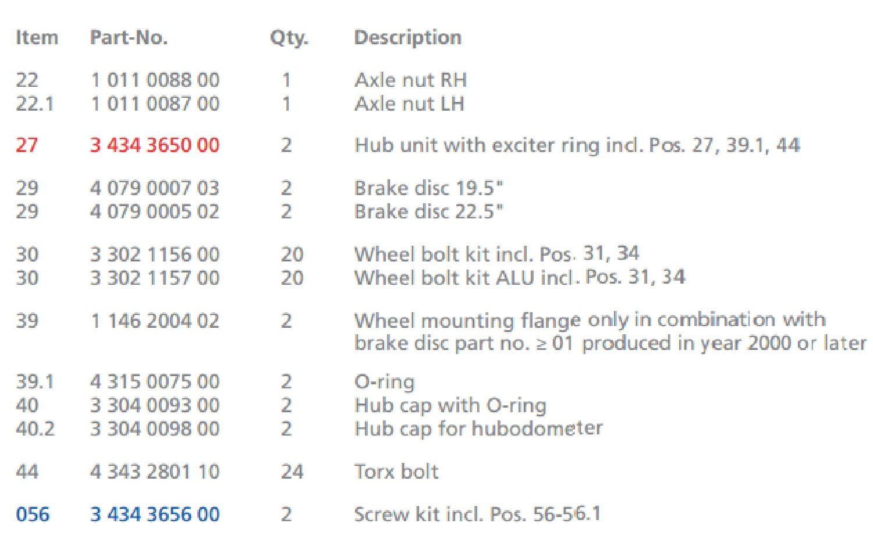Click the Hub cap with O-ring entry
The height and width of the screenshot is (552, 873).
450,405
